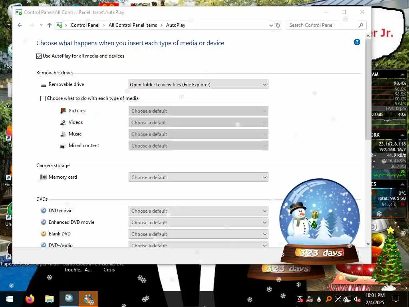Click the Mixed content icon
This screenshot has width=409, height=307.
pos(62,146)
